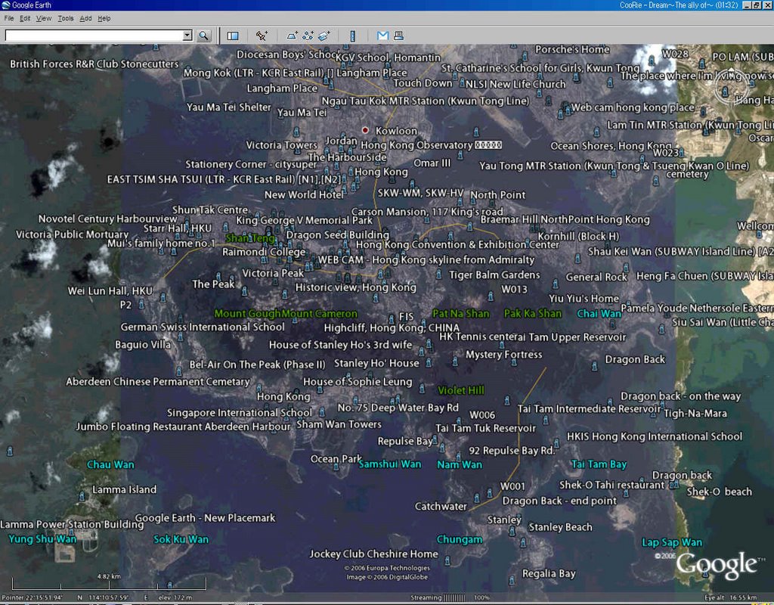Click the Victoria Peak placemark label
The height and width of the screenshot is (605, 774).
click(x=272, y=273)
